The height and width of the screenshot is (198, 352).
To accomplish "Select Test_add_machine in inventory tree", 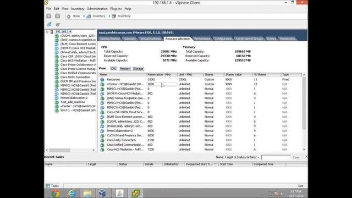I will [73, 102].
